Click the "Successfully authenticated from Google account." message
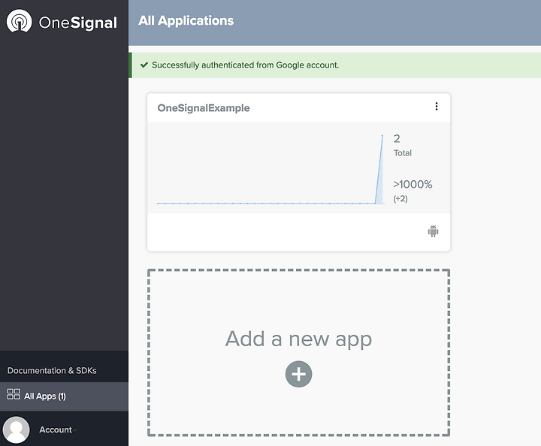541x446 pixels. pyautogui.click(x=245, y=65)
